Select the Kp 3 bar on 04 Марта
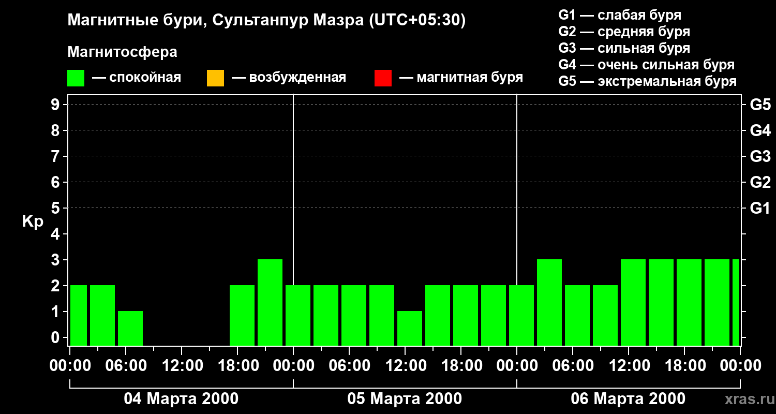 point(270,302)
